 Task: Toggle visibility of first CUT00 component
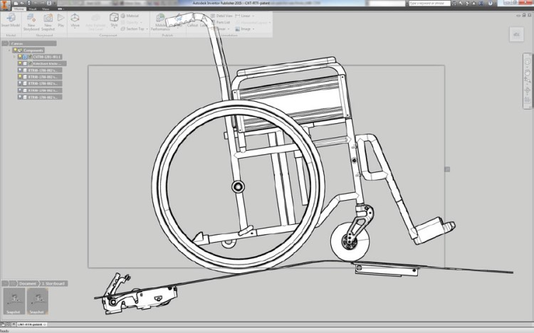pos(21,57)
